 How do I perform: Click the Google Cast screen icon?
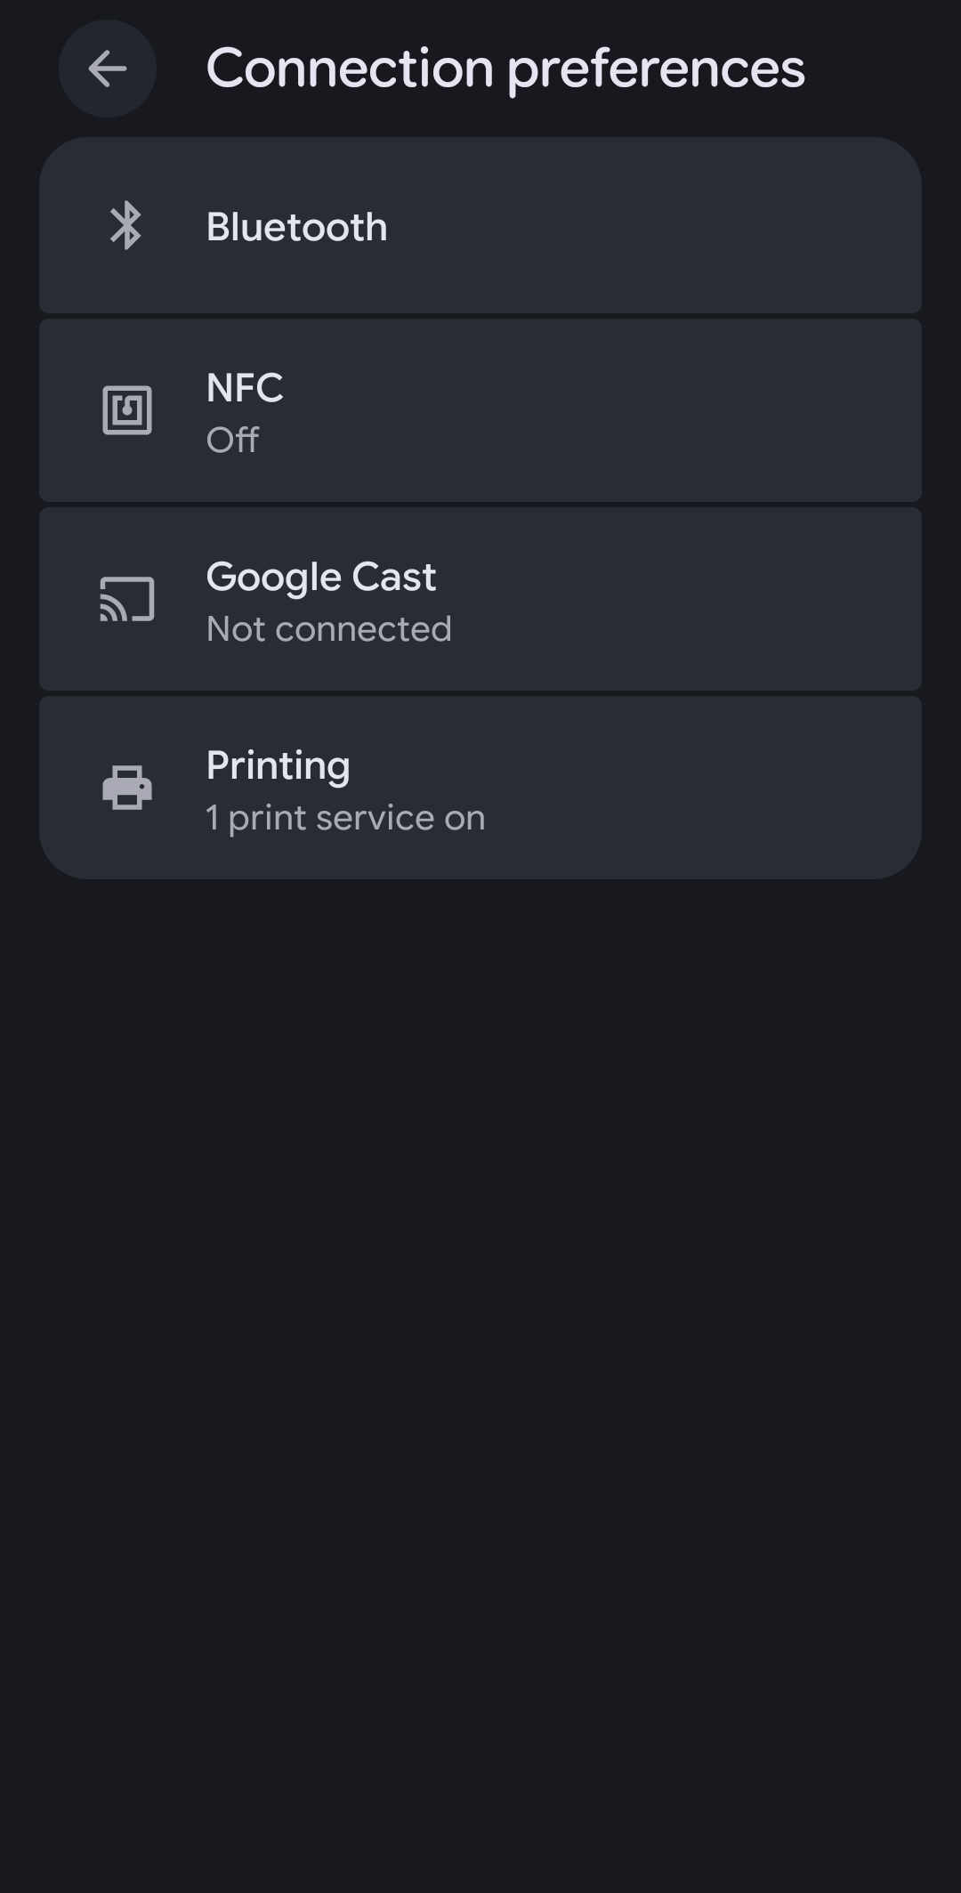coord(127,599)
